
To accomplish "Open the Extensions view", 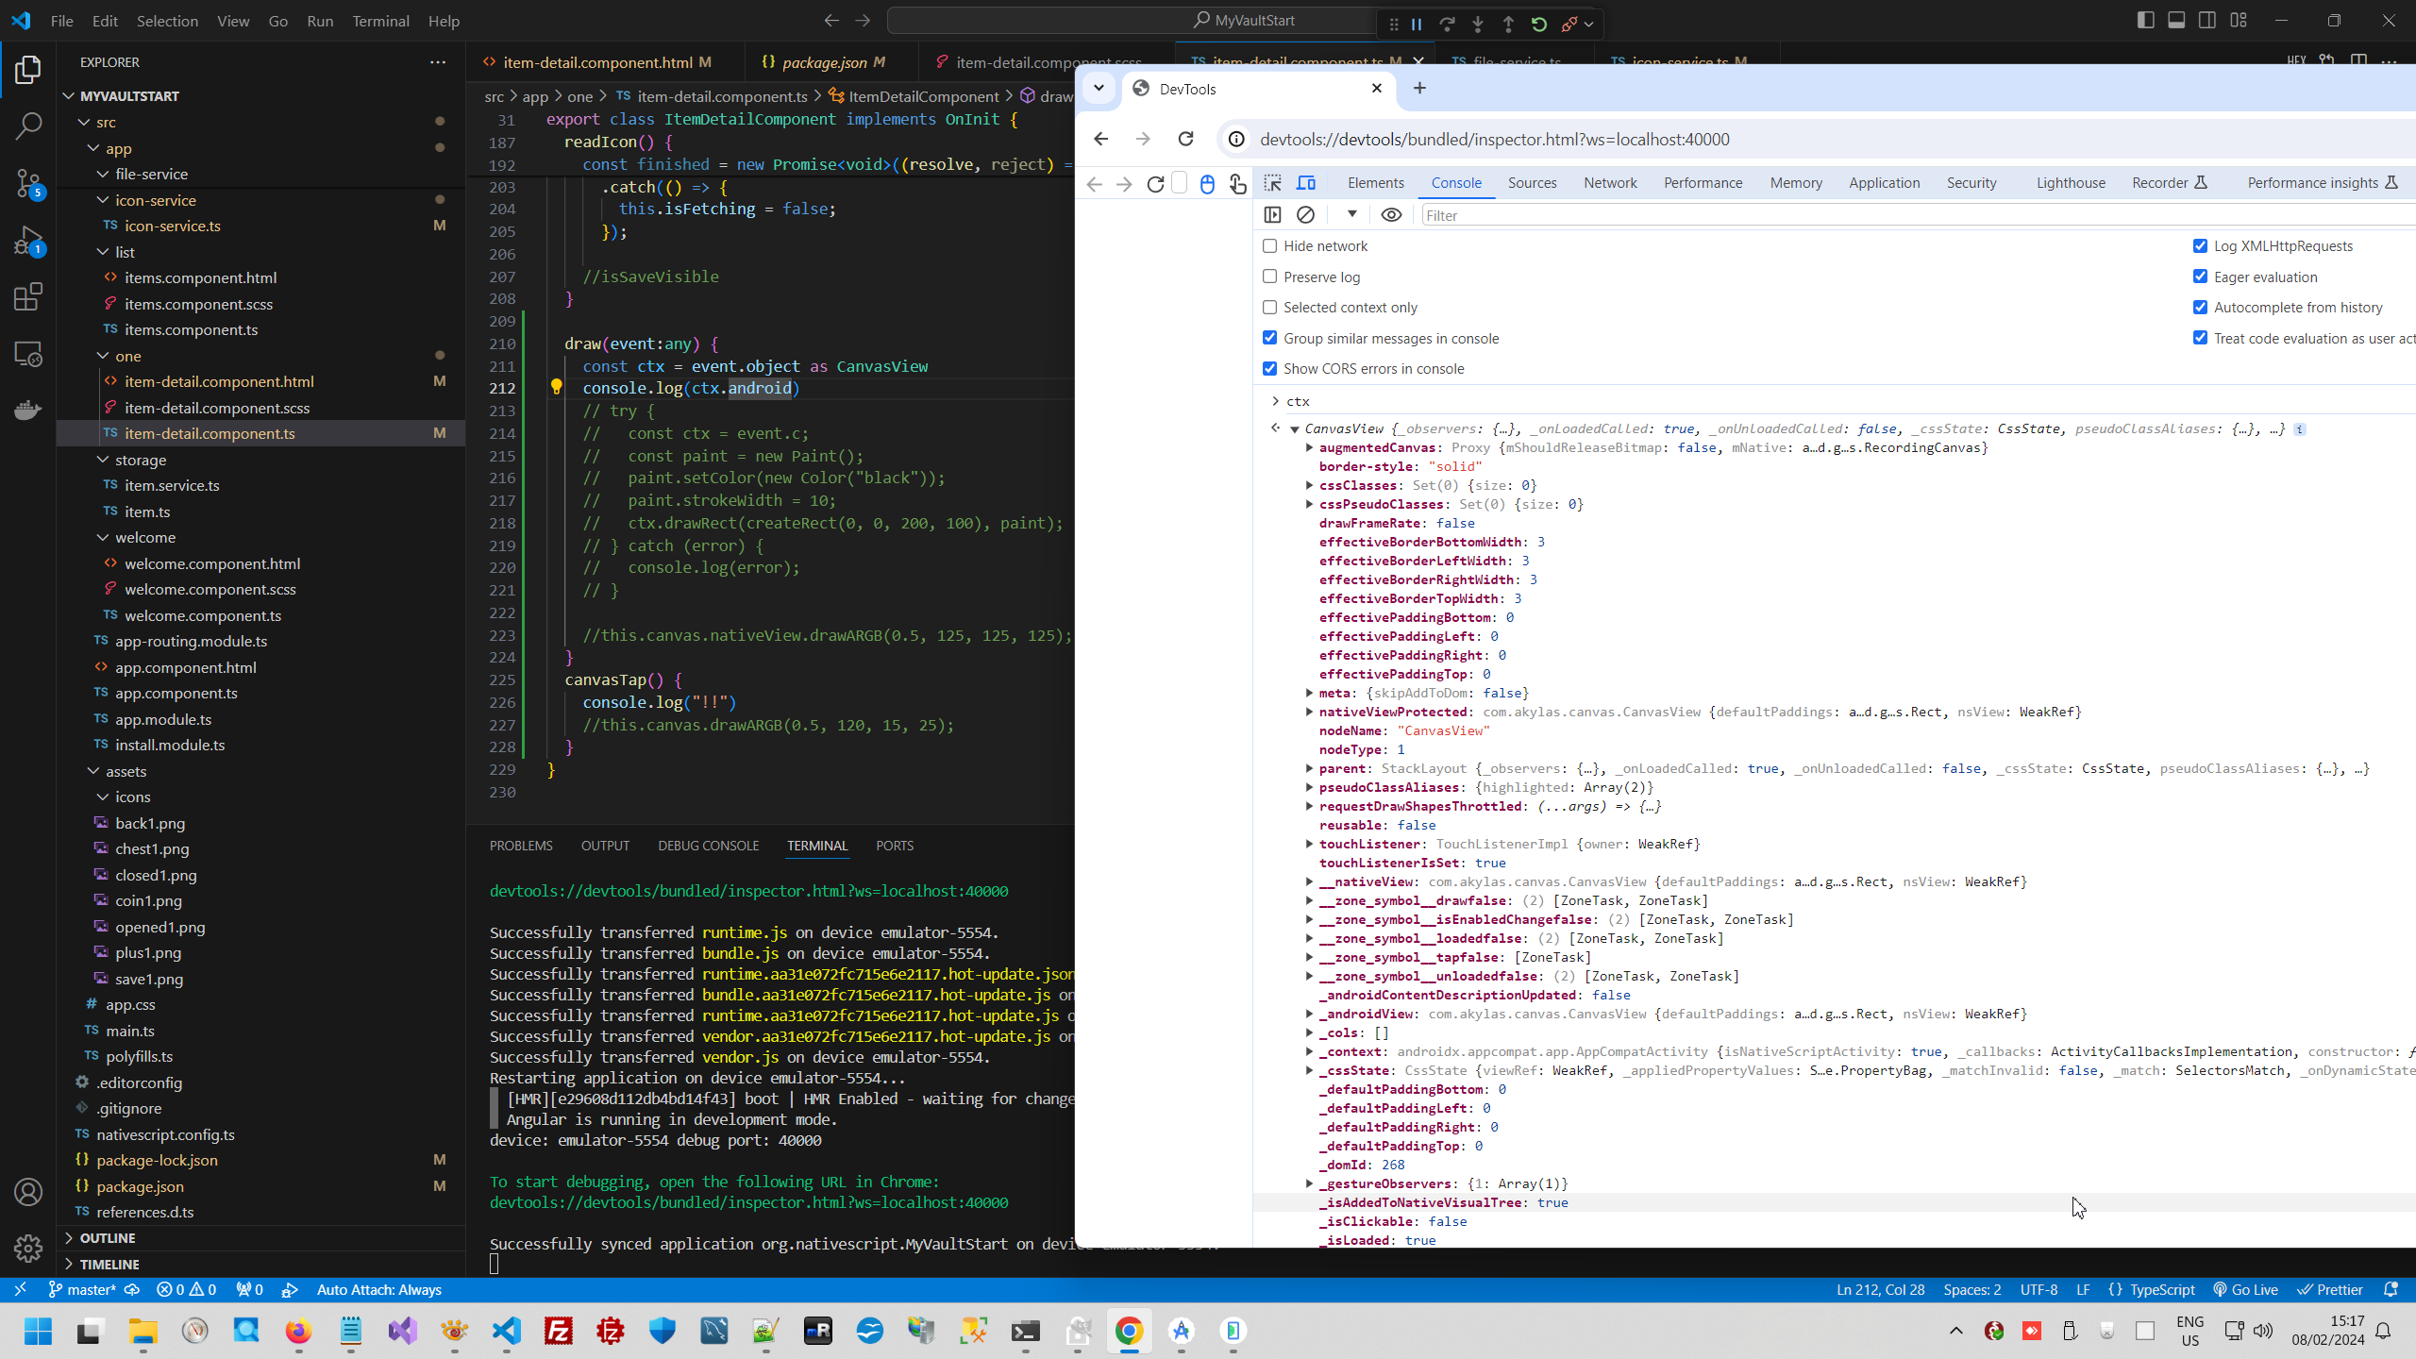I will tap(28, 296).
